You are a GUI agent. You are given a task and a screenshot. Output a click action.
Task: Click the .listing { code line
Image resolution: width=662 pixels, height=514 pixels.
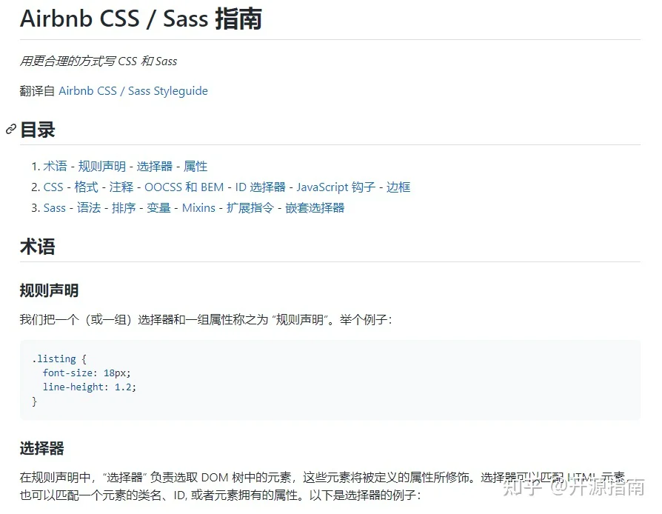tap(59, 359)
